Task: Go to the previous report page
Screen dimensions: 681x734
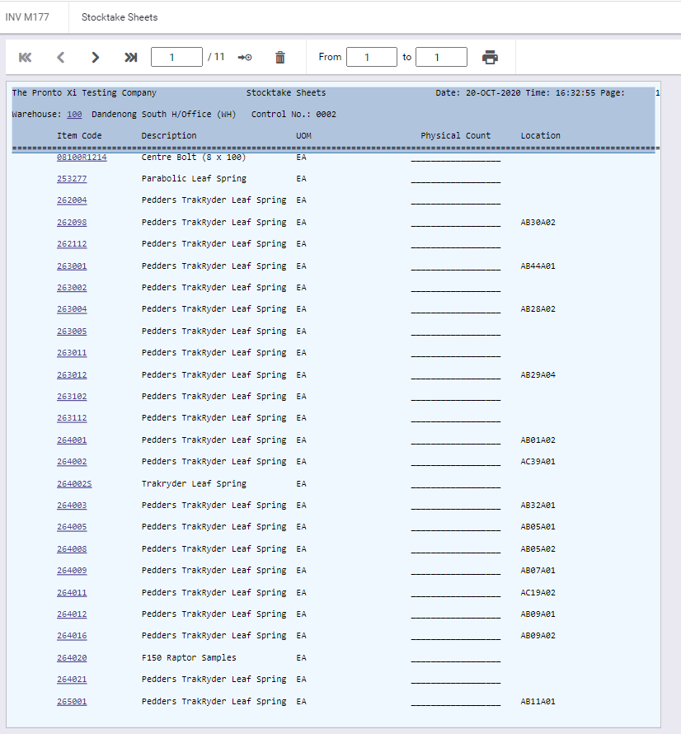Action: (x=60, y=58)
